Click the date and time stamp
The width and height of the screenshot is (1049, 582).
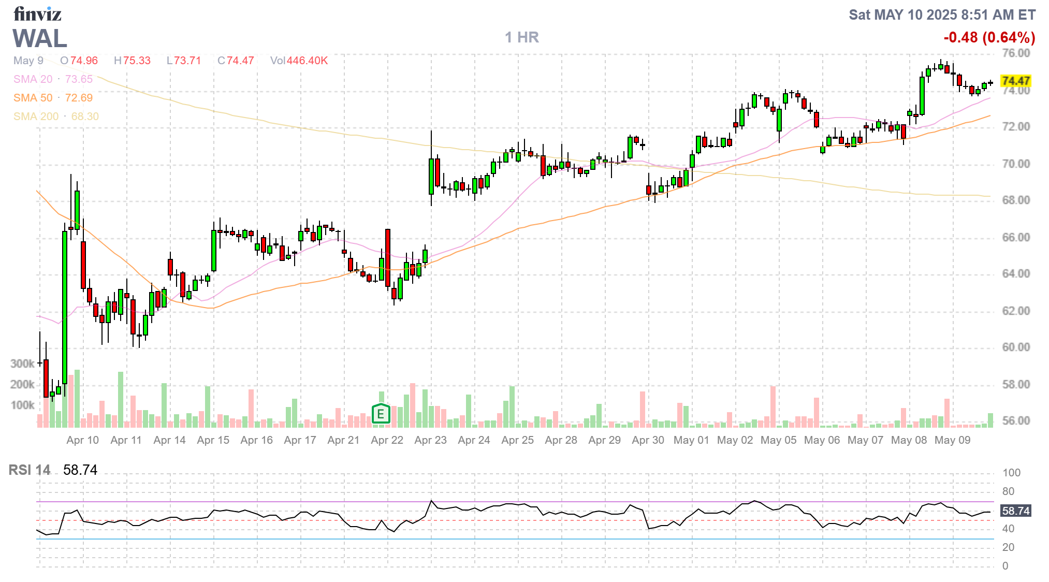[x=942, y=14]
